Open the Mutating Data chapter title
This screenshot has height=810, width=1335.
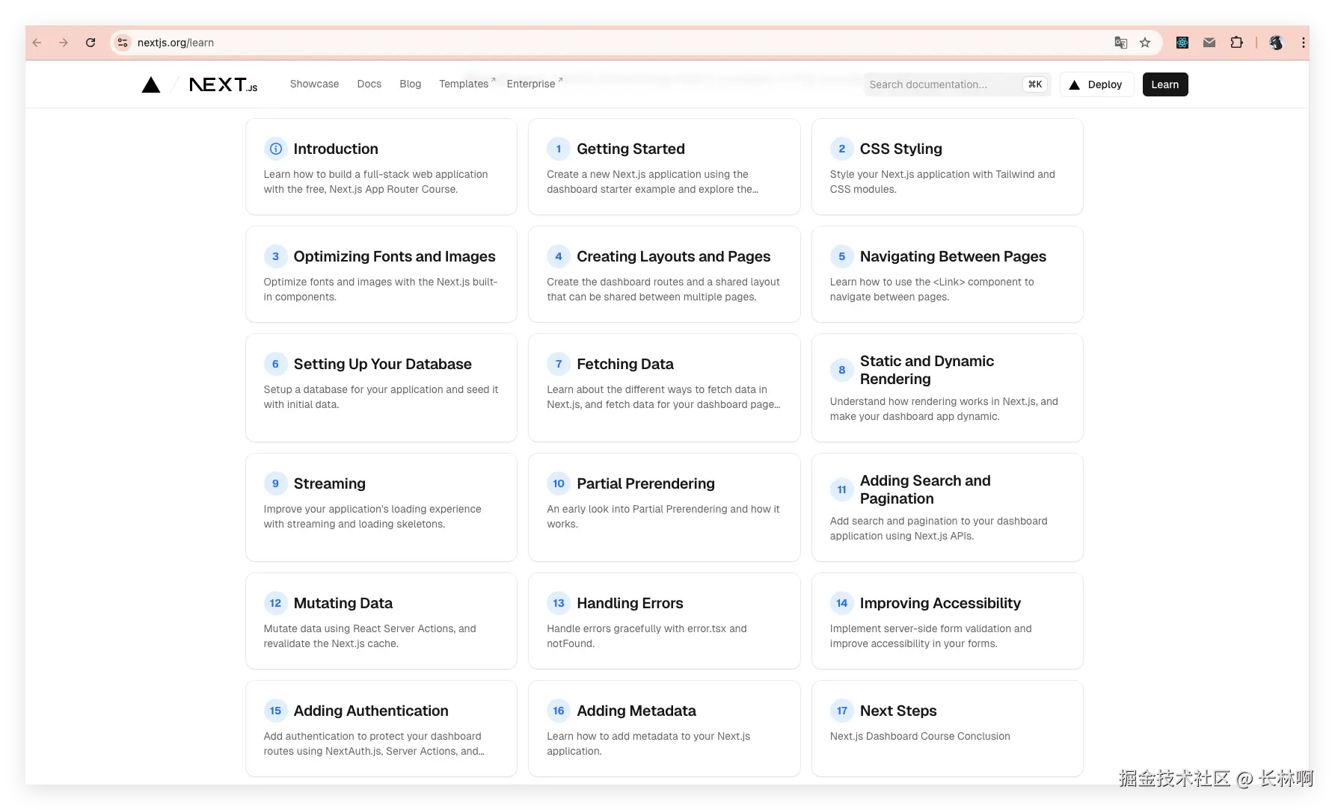tap(343, 603)
